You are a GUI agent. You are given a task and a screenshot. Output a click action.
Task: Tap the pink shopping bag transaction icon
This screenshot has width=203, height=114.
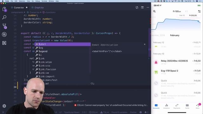(156, 62)
